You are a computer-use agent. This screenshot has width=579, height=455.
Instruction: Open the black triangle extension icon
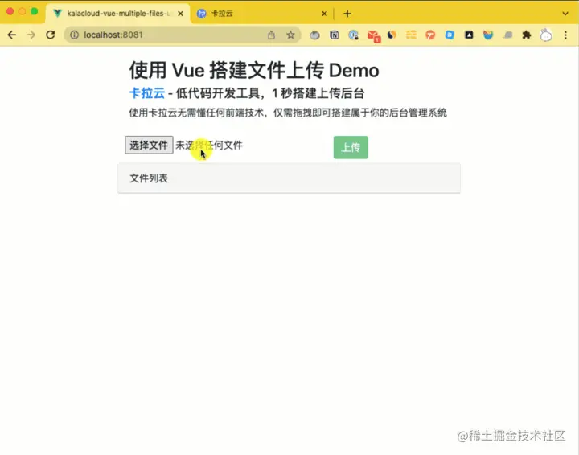(469, 35)
